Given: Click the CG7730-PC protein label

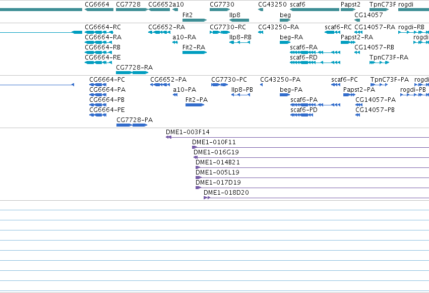Looking at the screenshot, I should pos(229,80).
